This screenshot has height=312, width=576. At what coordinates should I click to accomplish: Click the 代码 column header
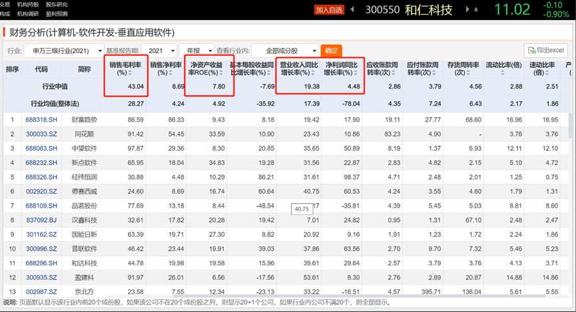(41, 69)
